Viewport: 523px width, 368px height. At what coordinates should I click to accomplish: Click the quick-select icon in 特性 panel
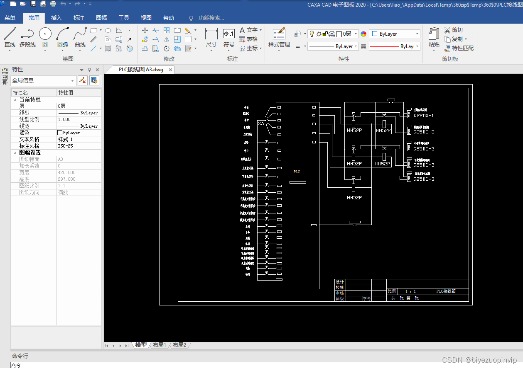(94, 80)
